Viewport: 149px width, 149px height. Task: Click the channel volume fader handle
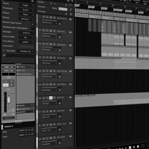pyautogui.click(x=9, y=100)
